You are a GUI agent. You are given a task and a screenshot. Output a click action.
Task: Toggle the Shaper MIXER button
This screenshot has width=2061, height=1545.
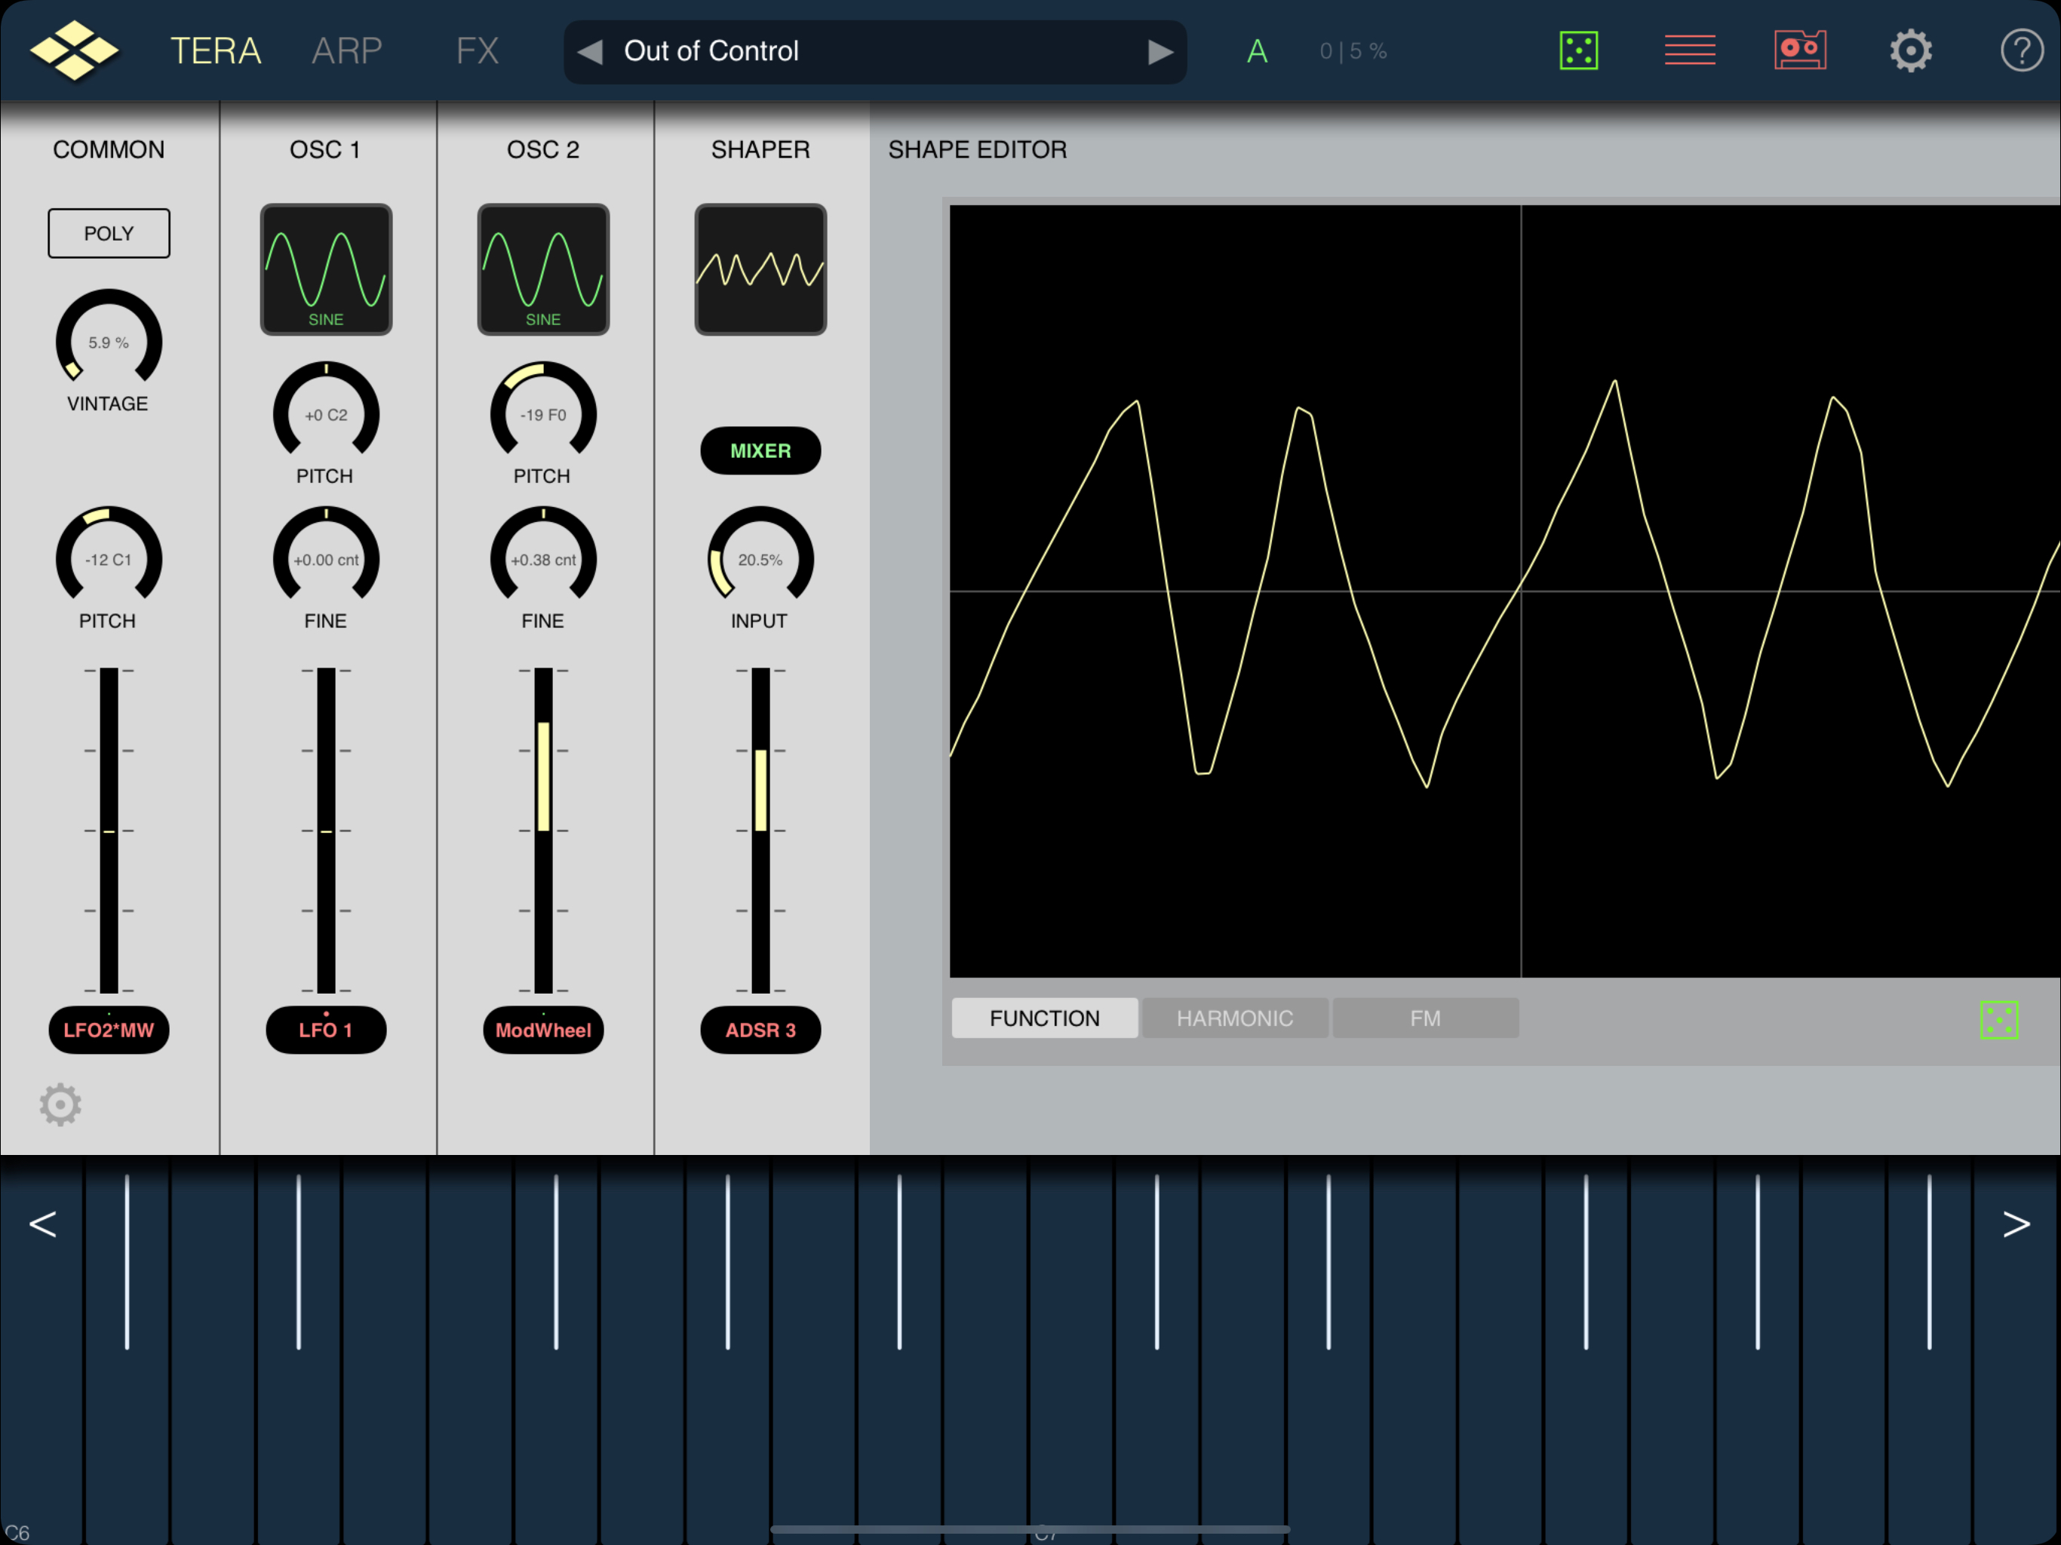(760, 451)
